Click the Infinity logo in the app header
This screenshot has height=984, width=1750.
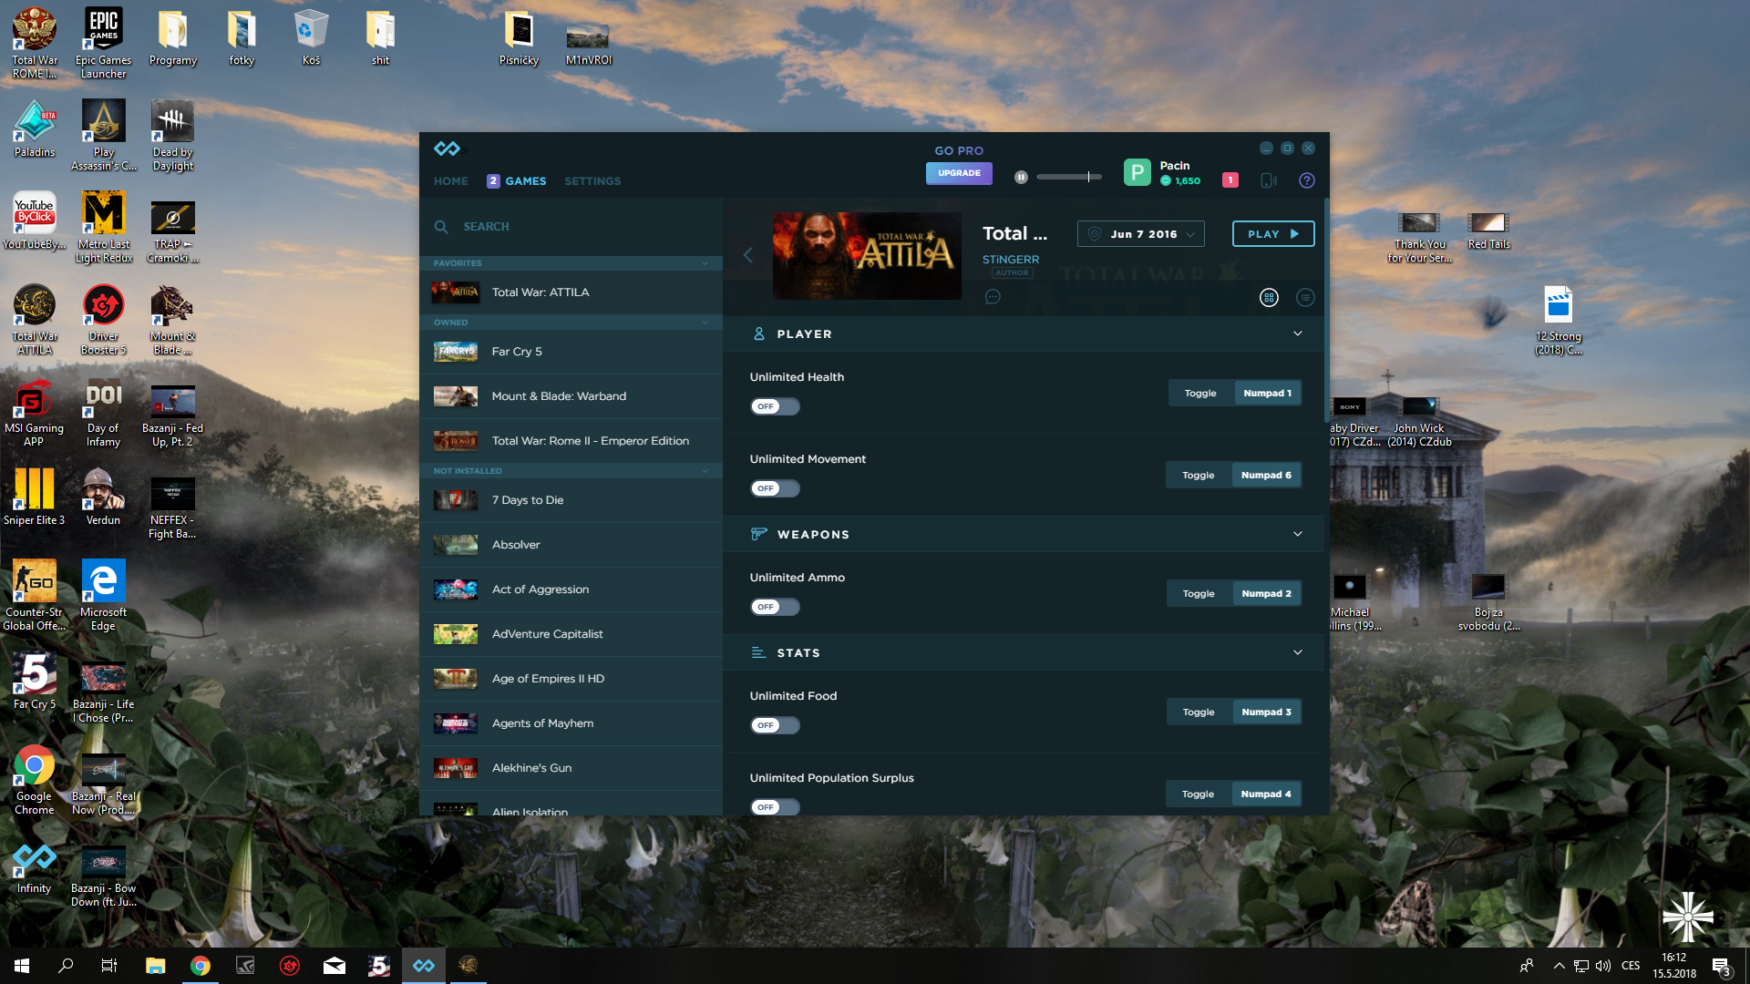coord(447,149)
